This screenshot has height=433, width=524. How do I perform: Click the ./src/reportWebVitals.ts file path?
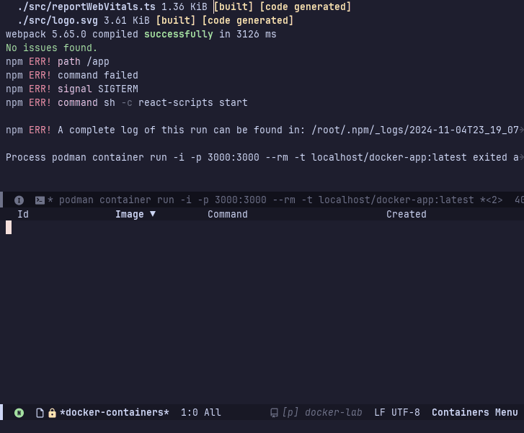pos(86,7)
